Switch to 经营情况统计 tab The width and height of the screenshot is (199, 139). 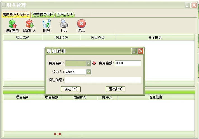[x=43, y=15]
